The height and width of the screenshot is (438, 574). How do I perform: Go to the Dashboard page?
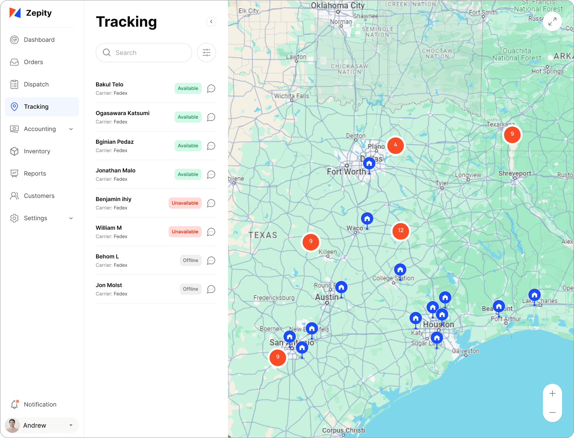pyautogui.click(x=39, y=40)
